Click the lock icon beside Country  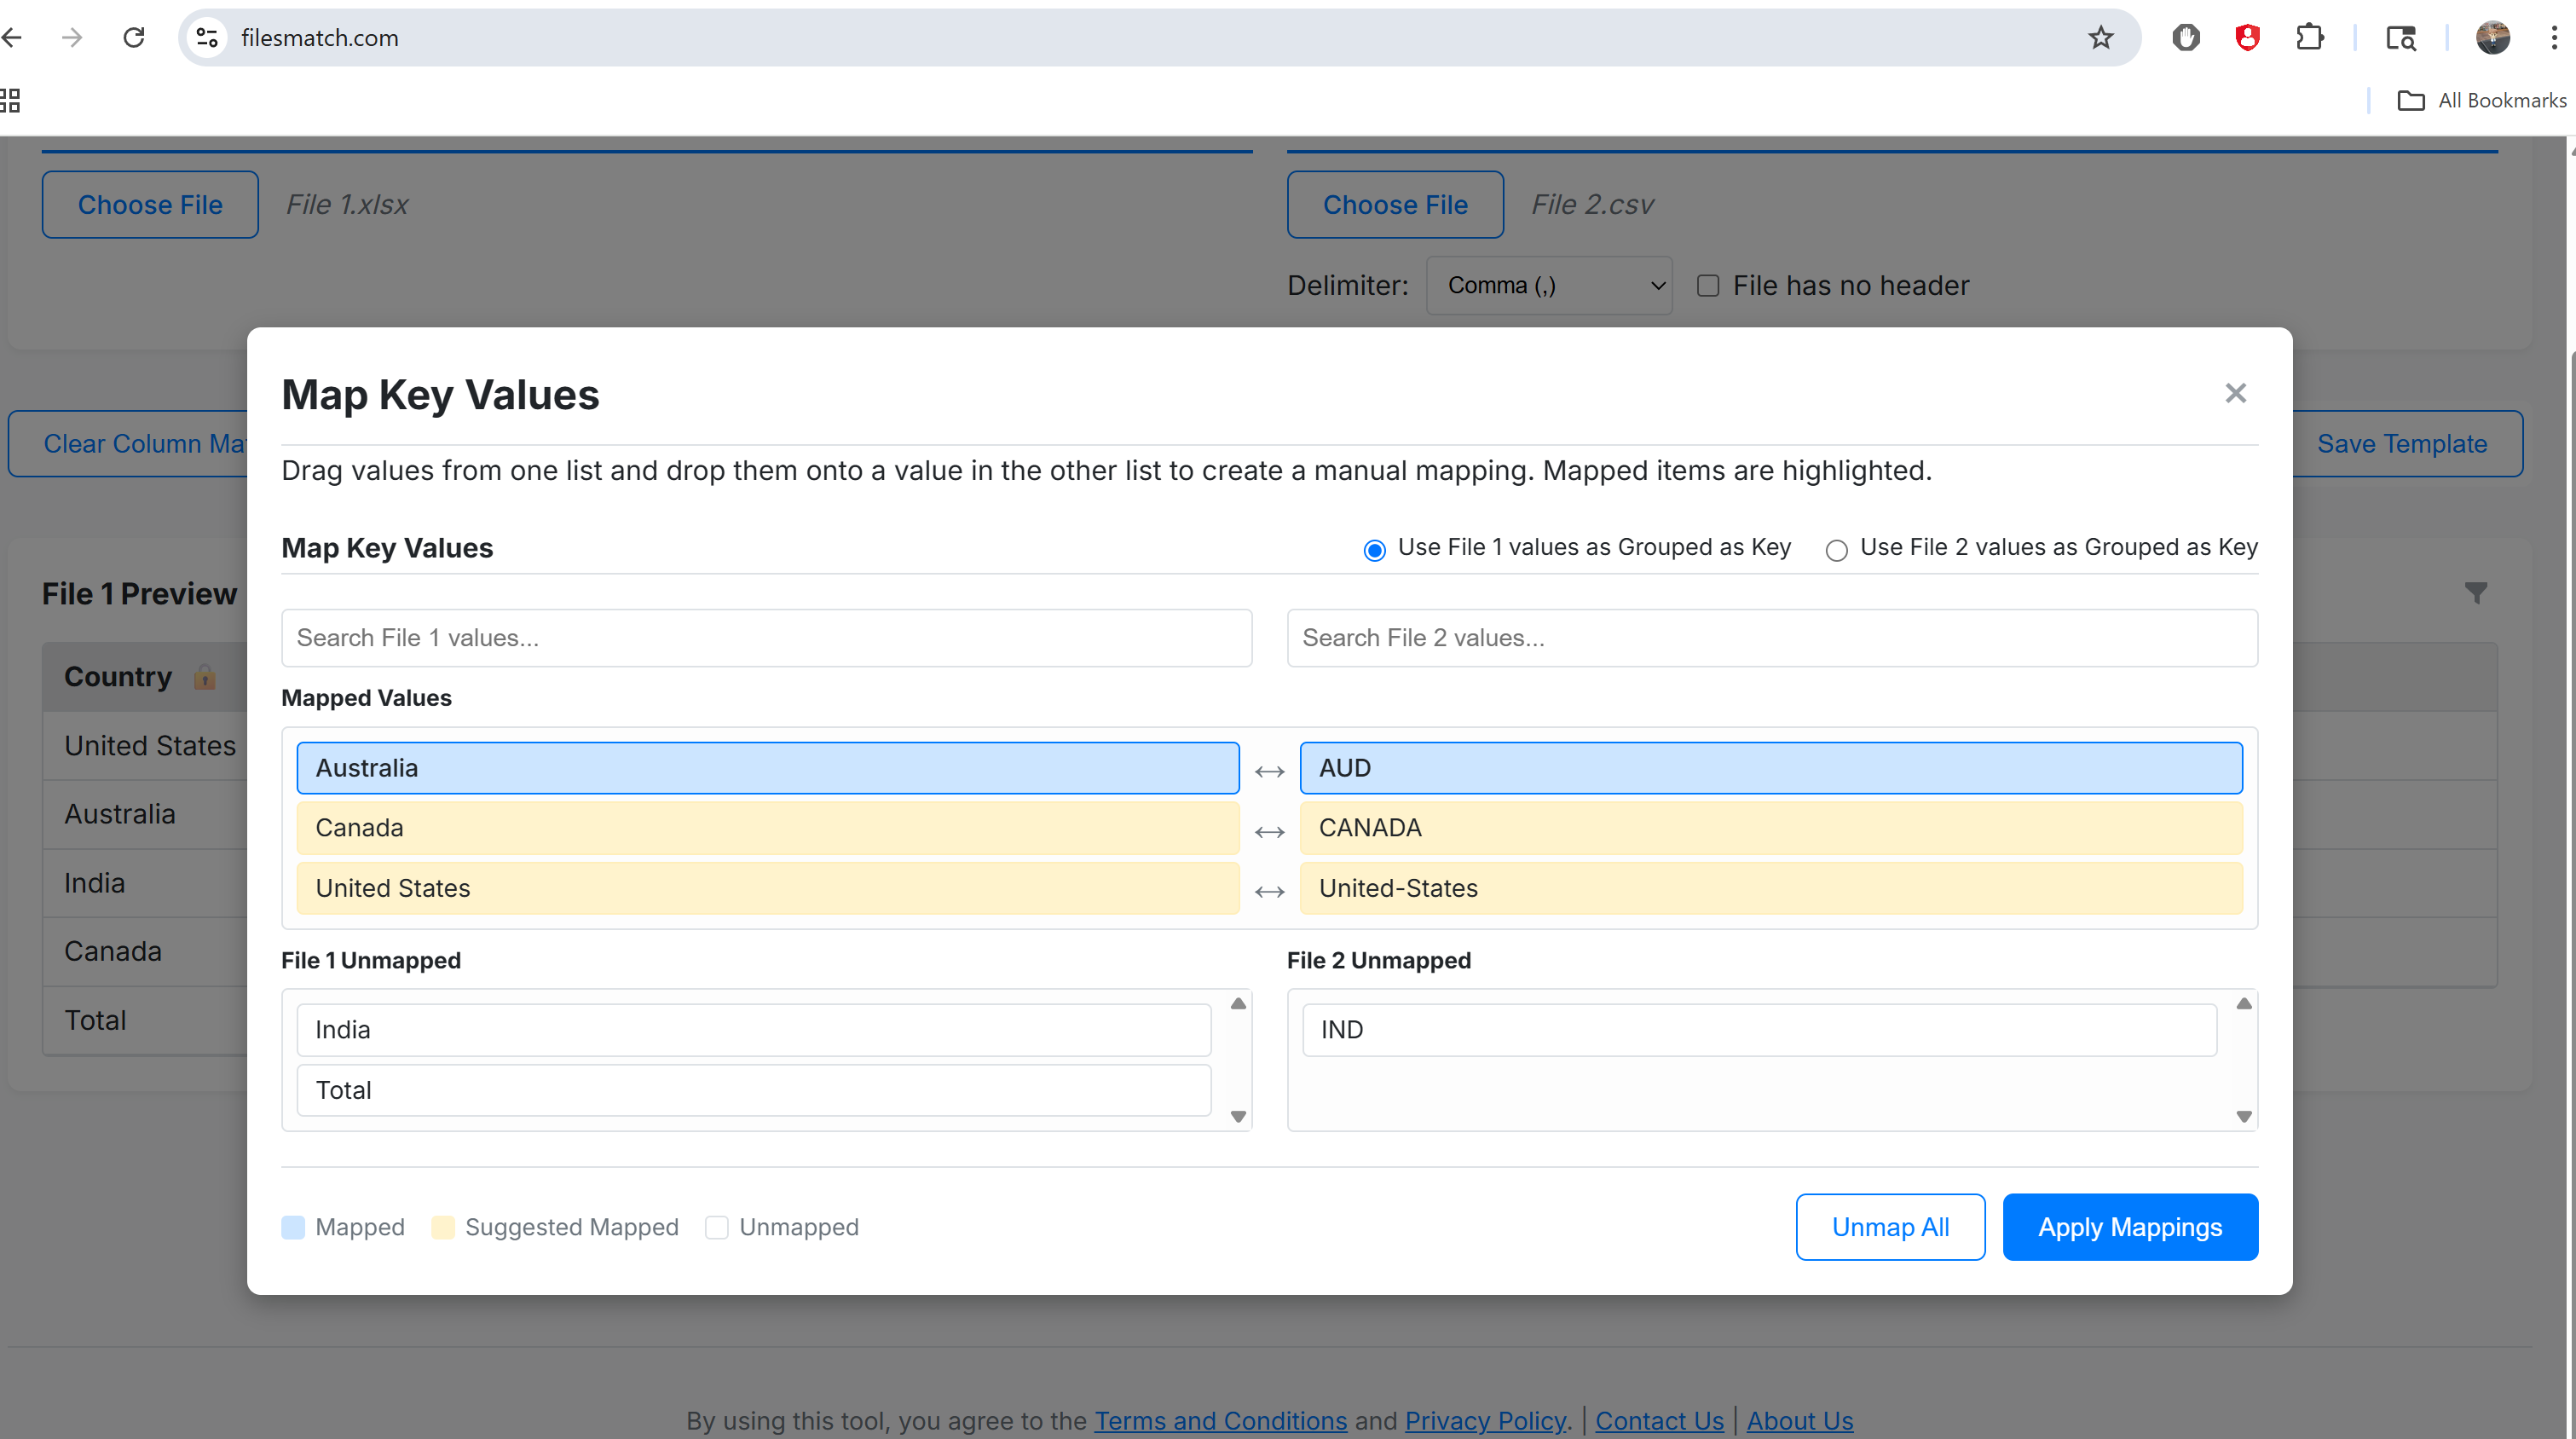[204, 677]
